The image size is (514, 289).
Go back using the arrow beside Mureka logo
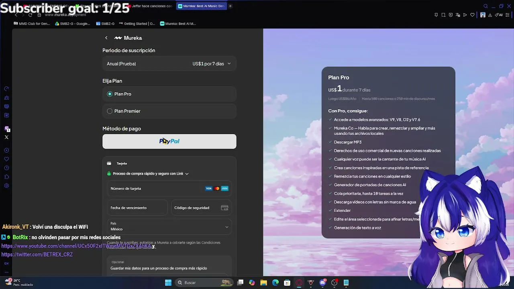coord(106,38)
